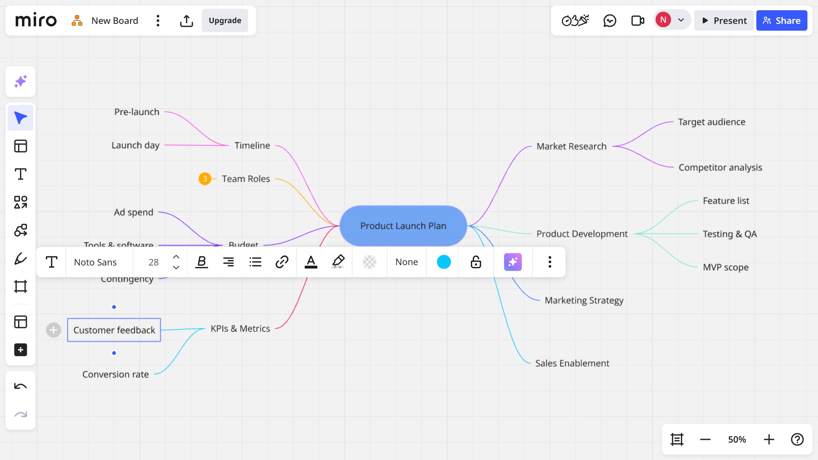Open board options three-dot menu

(x=158, y=20)
